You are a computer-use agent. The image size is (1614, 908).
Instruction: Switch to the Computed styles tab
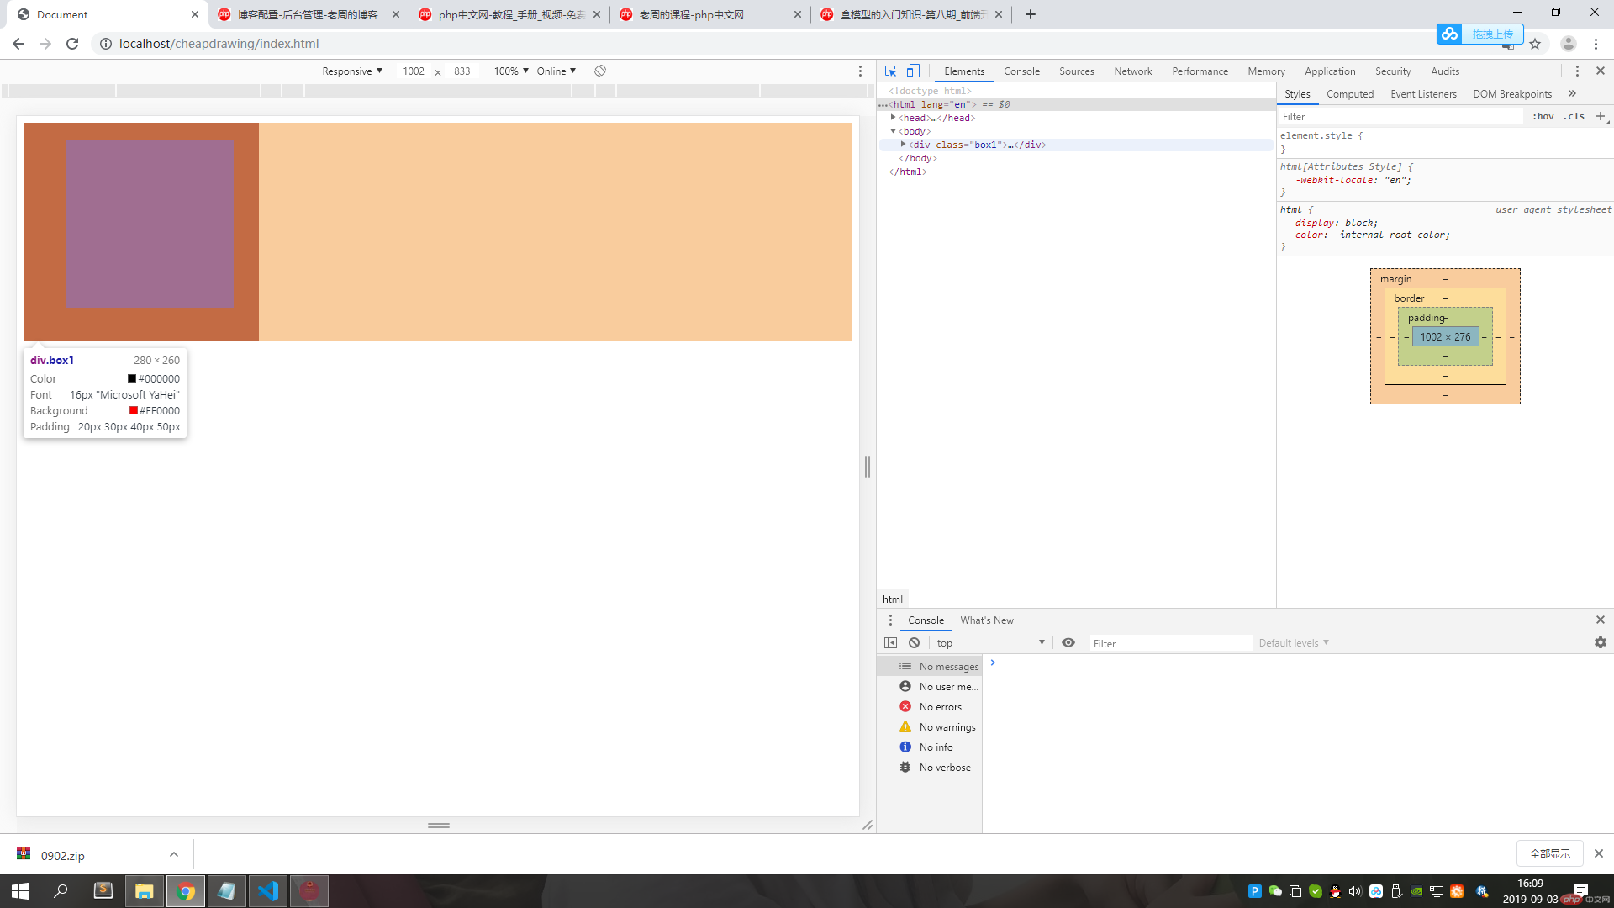point(1350,94)
